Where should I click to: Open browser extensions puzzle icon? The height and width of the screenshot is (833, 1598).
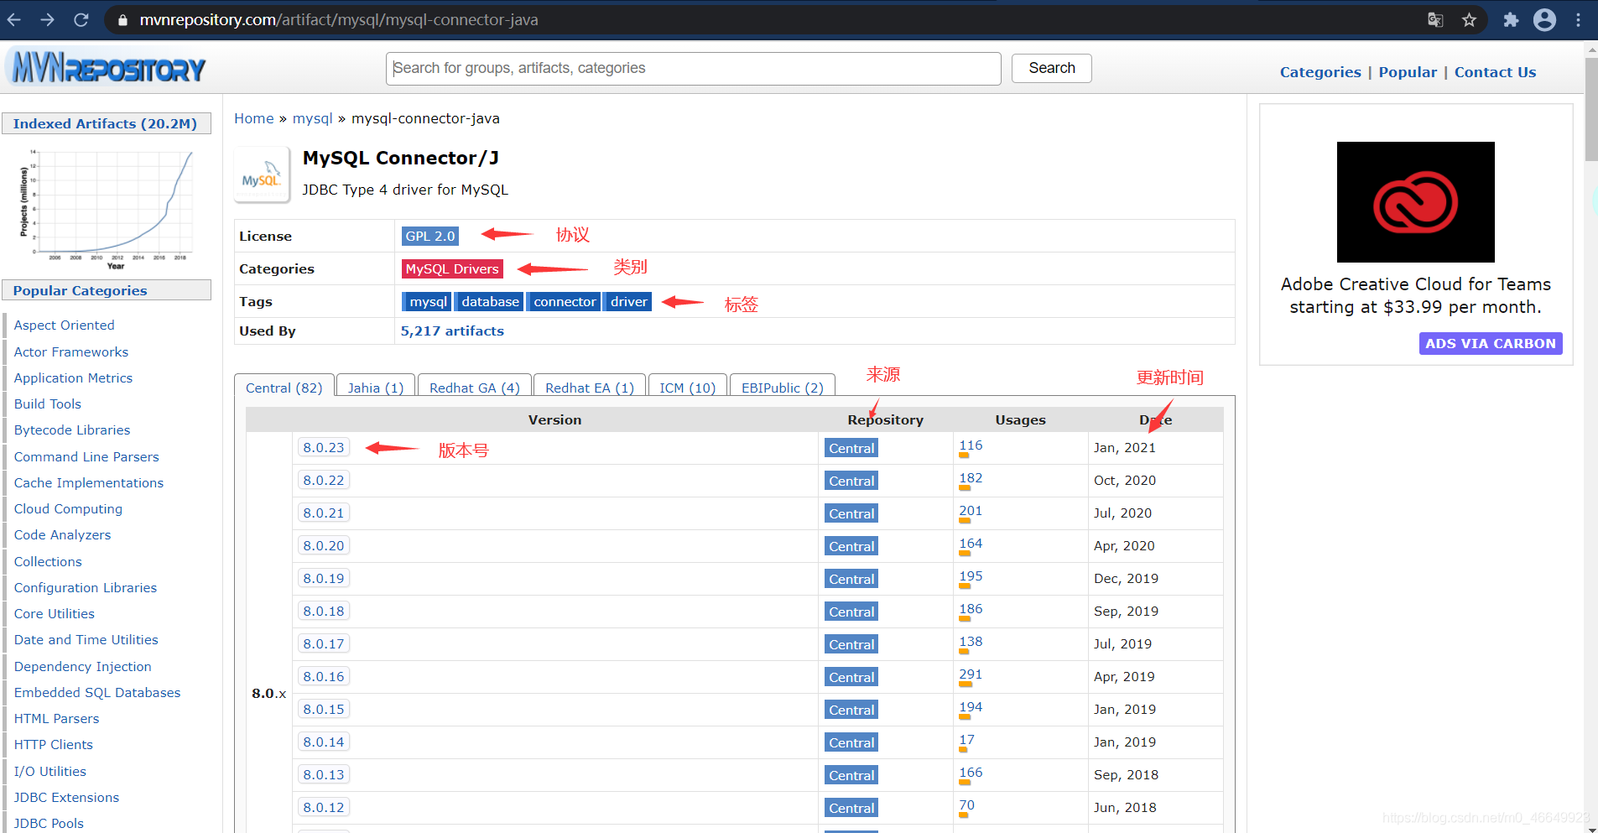(x=1511, y=19)
